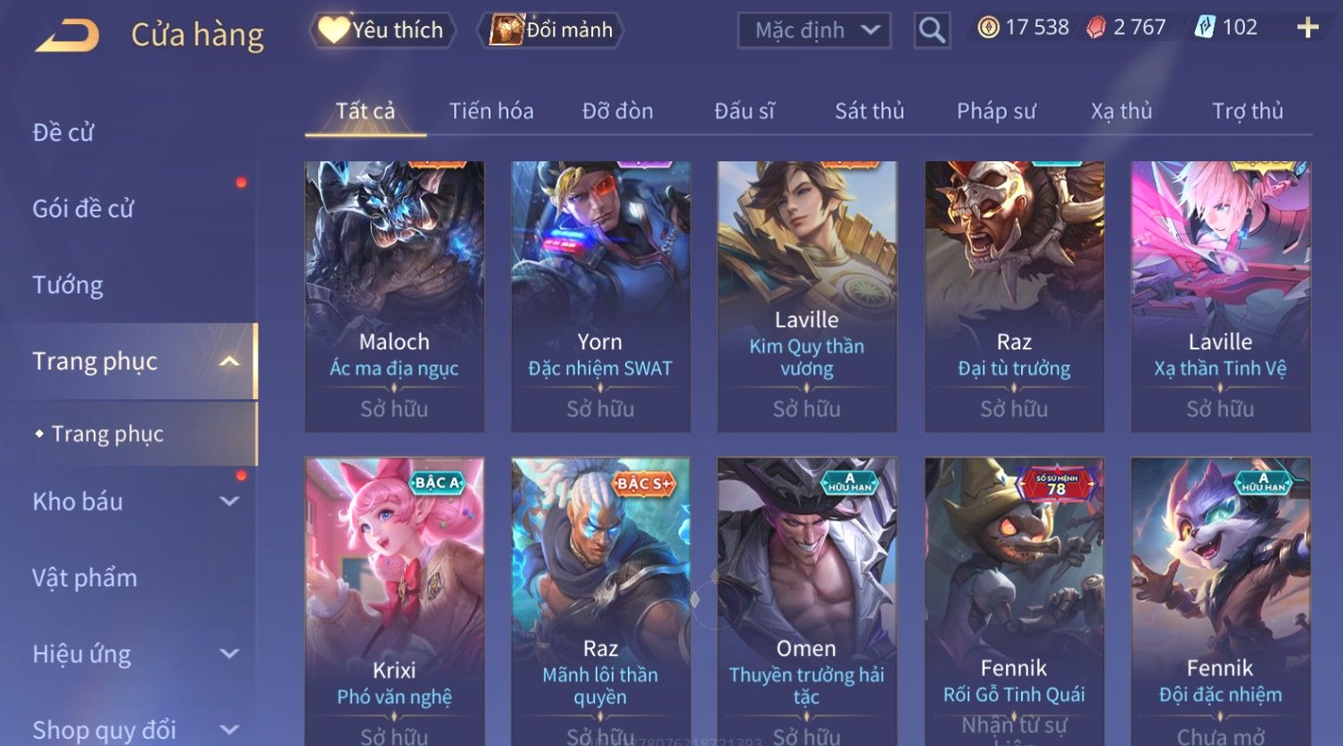This screenshot has width=1343, height=746.
Task: Click the gold coin balance icon
Action: (988, 28)
